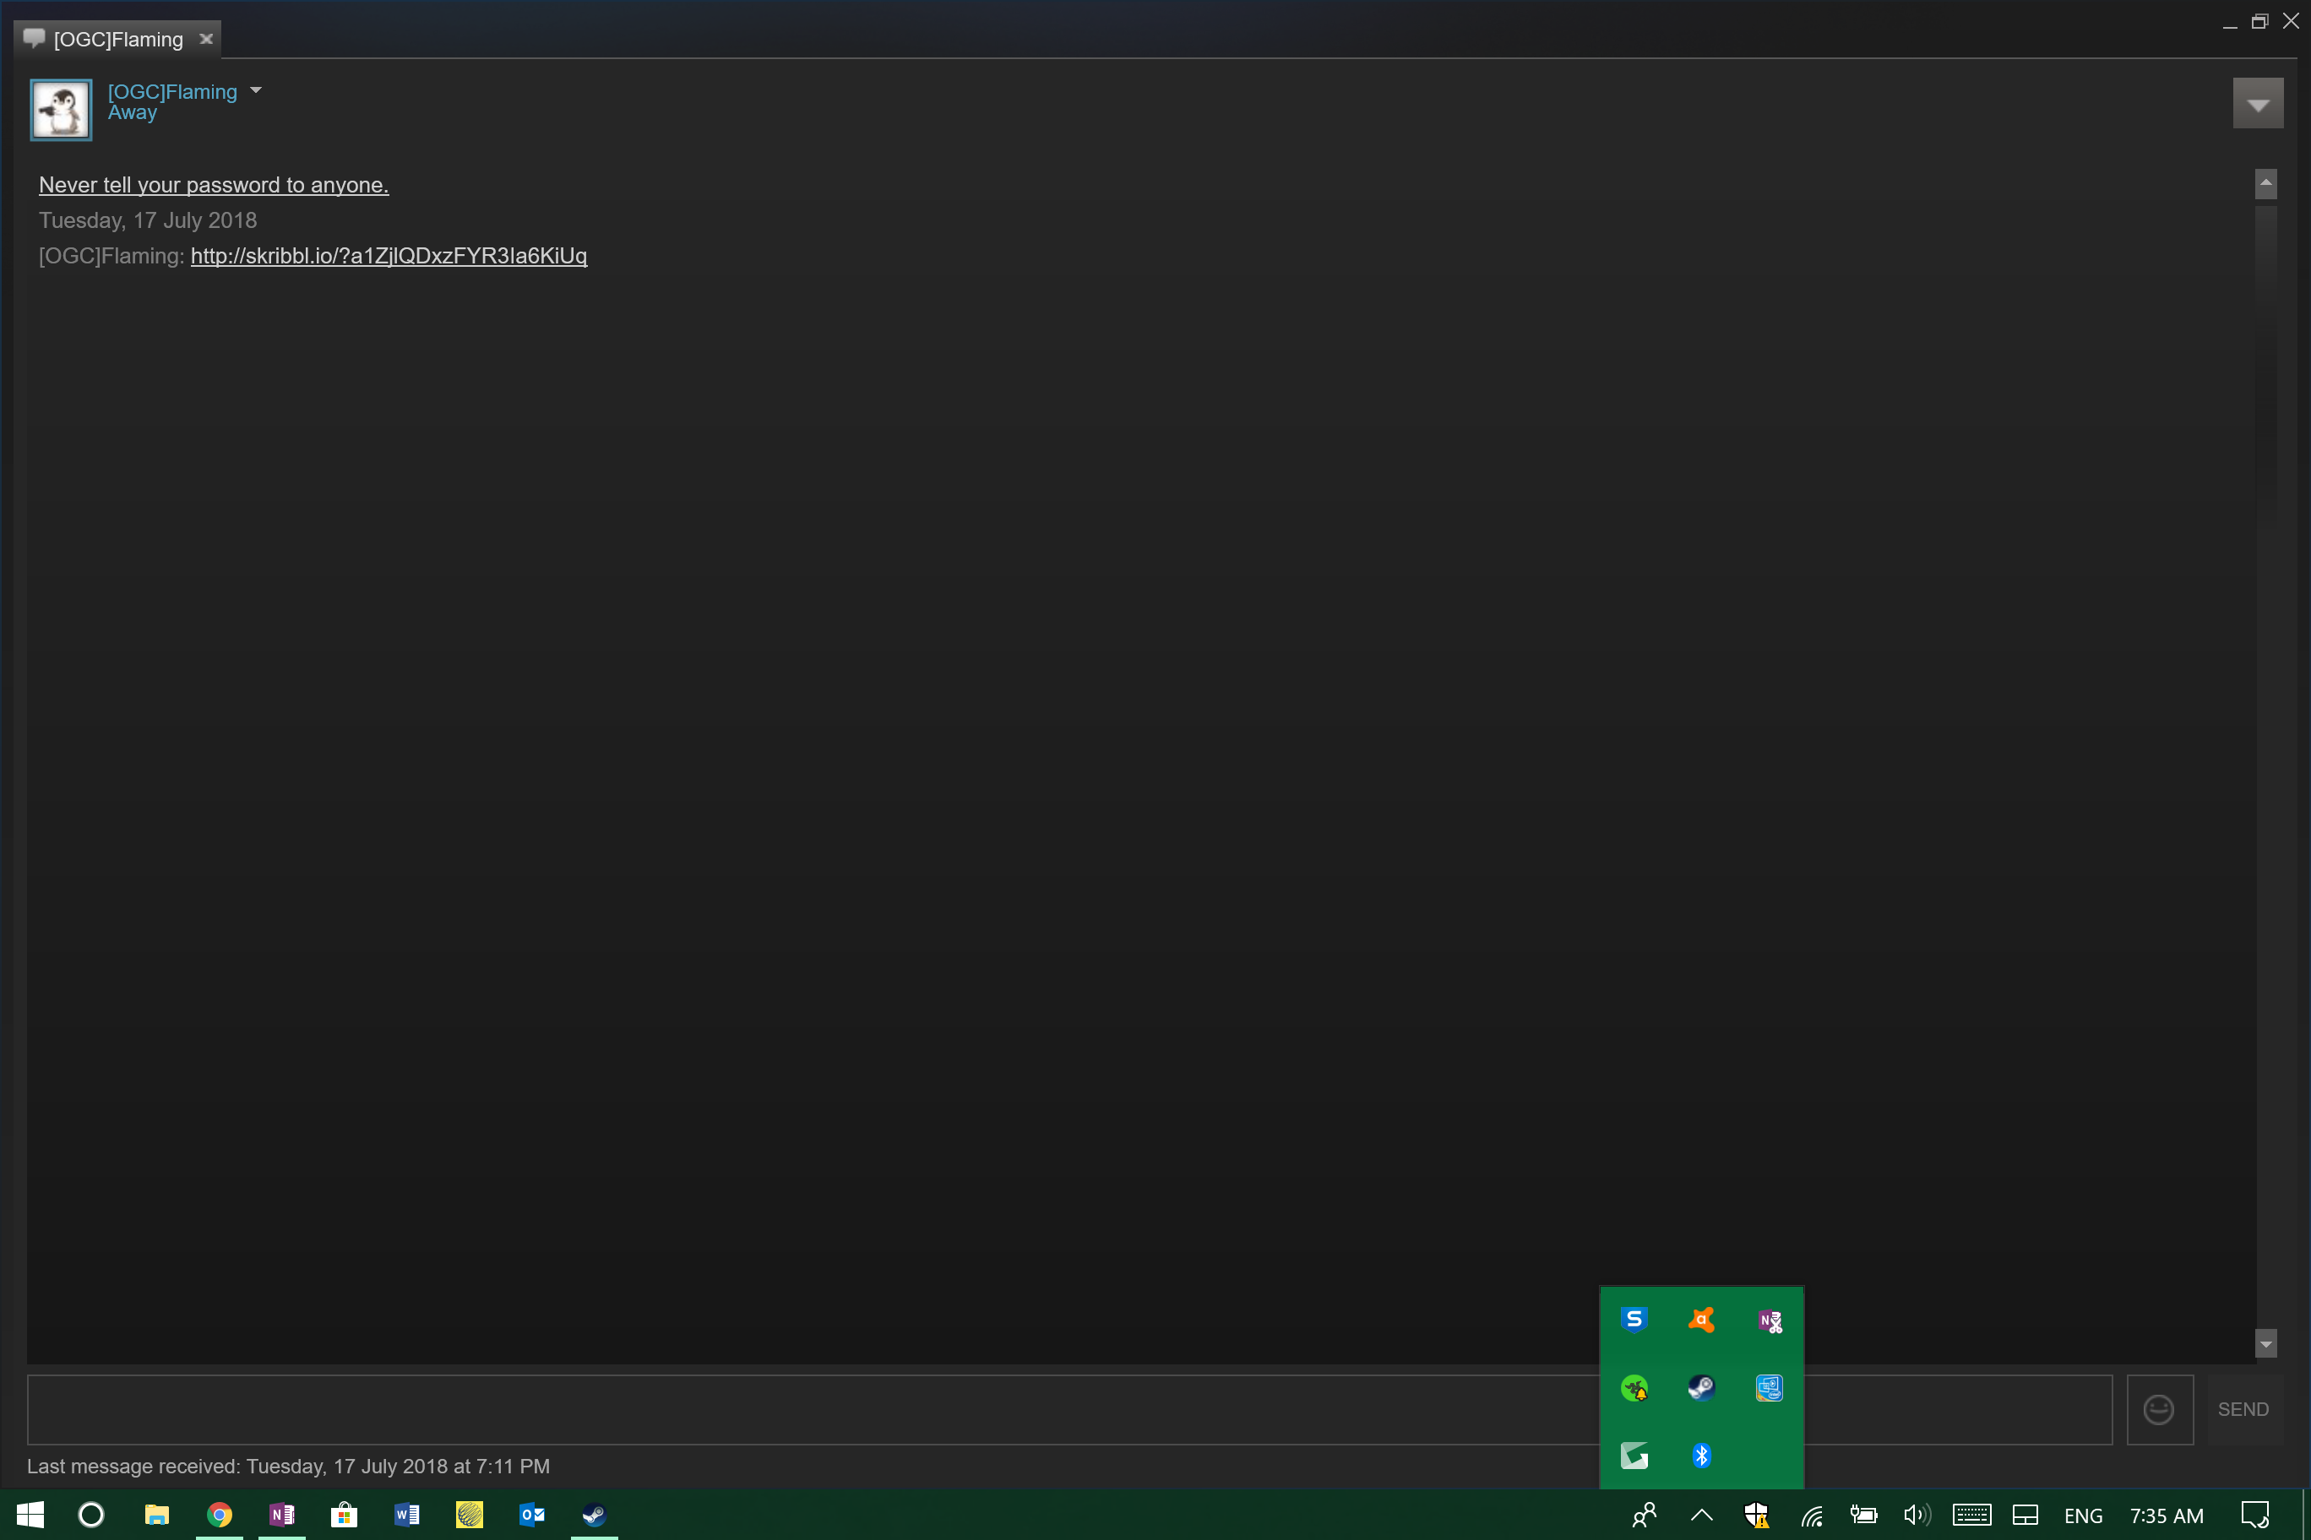Open the Bluetooth tray icon

(x=1701, y=1455)
